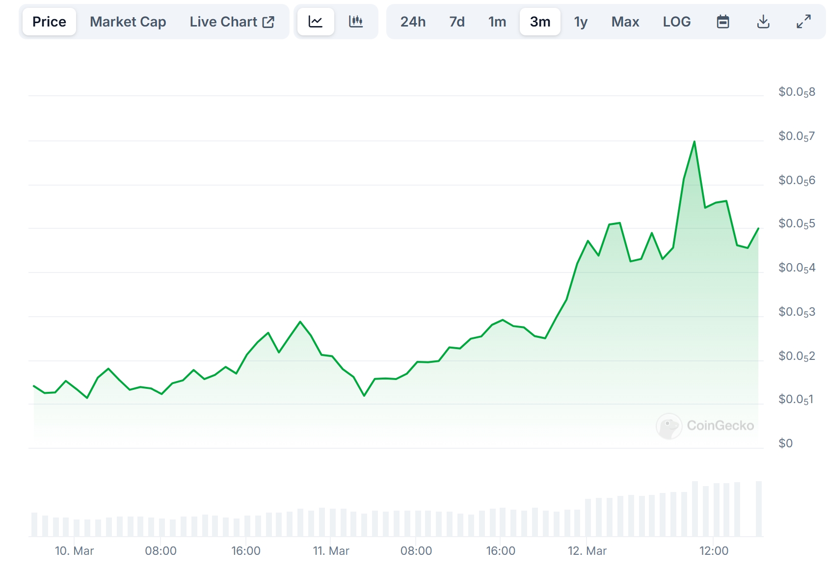Click the last volume bar at chart end

tap(759, 509)
